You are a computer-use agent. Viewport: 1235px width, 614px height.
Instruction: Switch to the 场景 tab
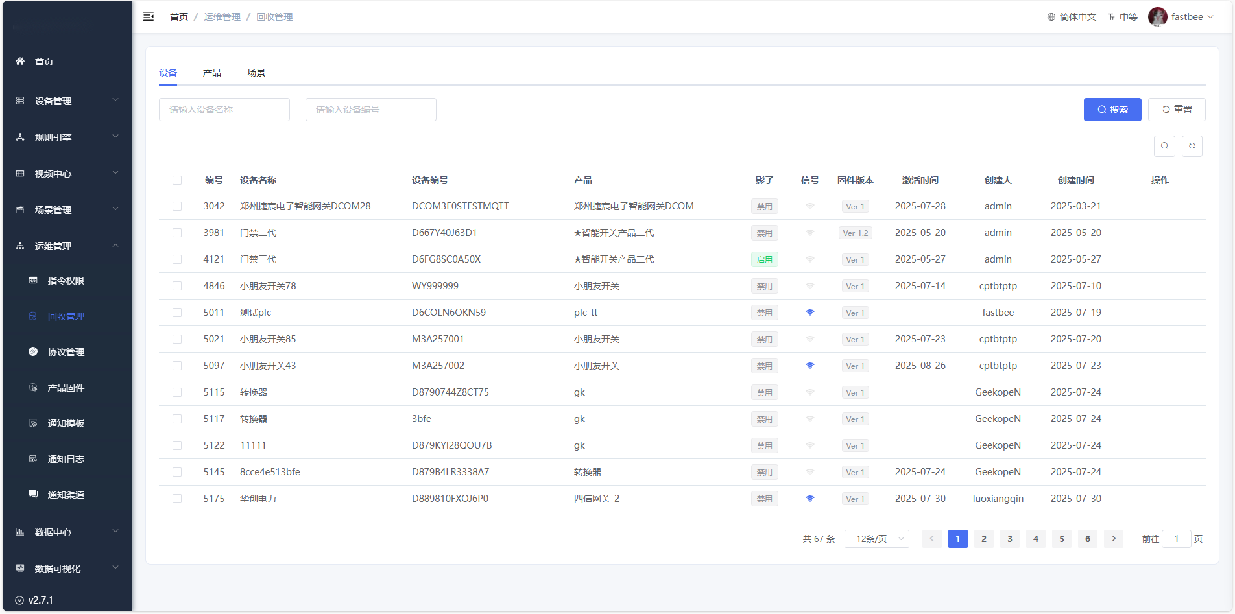(x=256, y=73)
